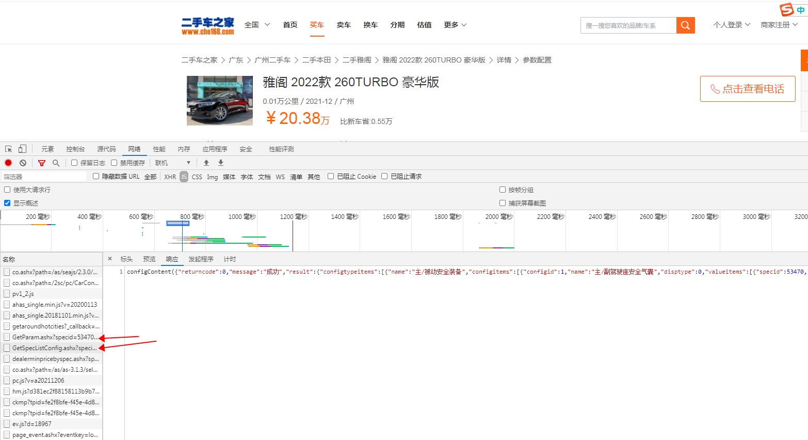Switch to the 控制台 DevTools tab
Screen dimensions: 808x440
coord(75,148)
